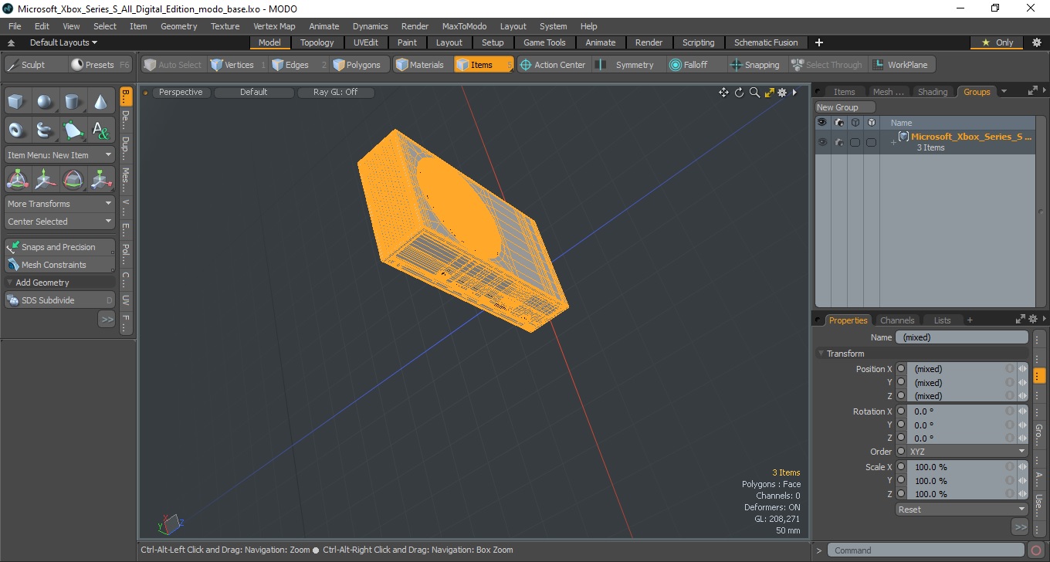Open the Render menu
This screenshot has height=562, width=1050.
pos(415,26)
